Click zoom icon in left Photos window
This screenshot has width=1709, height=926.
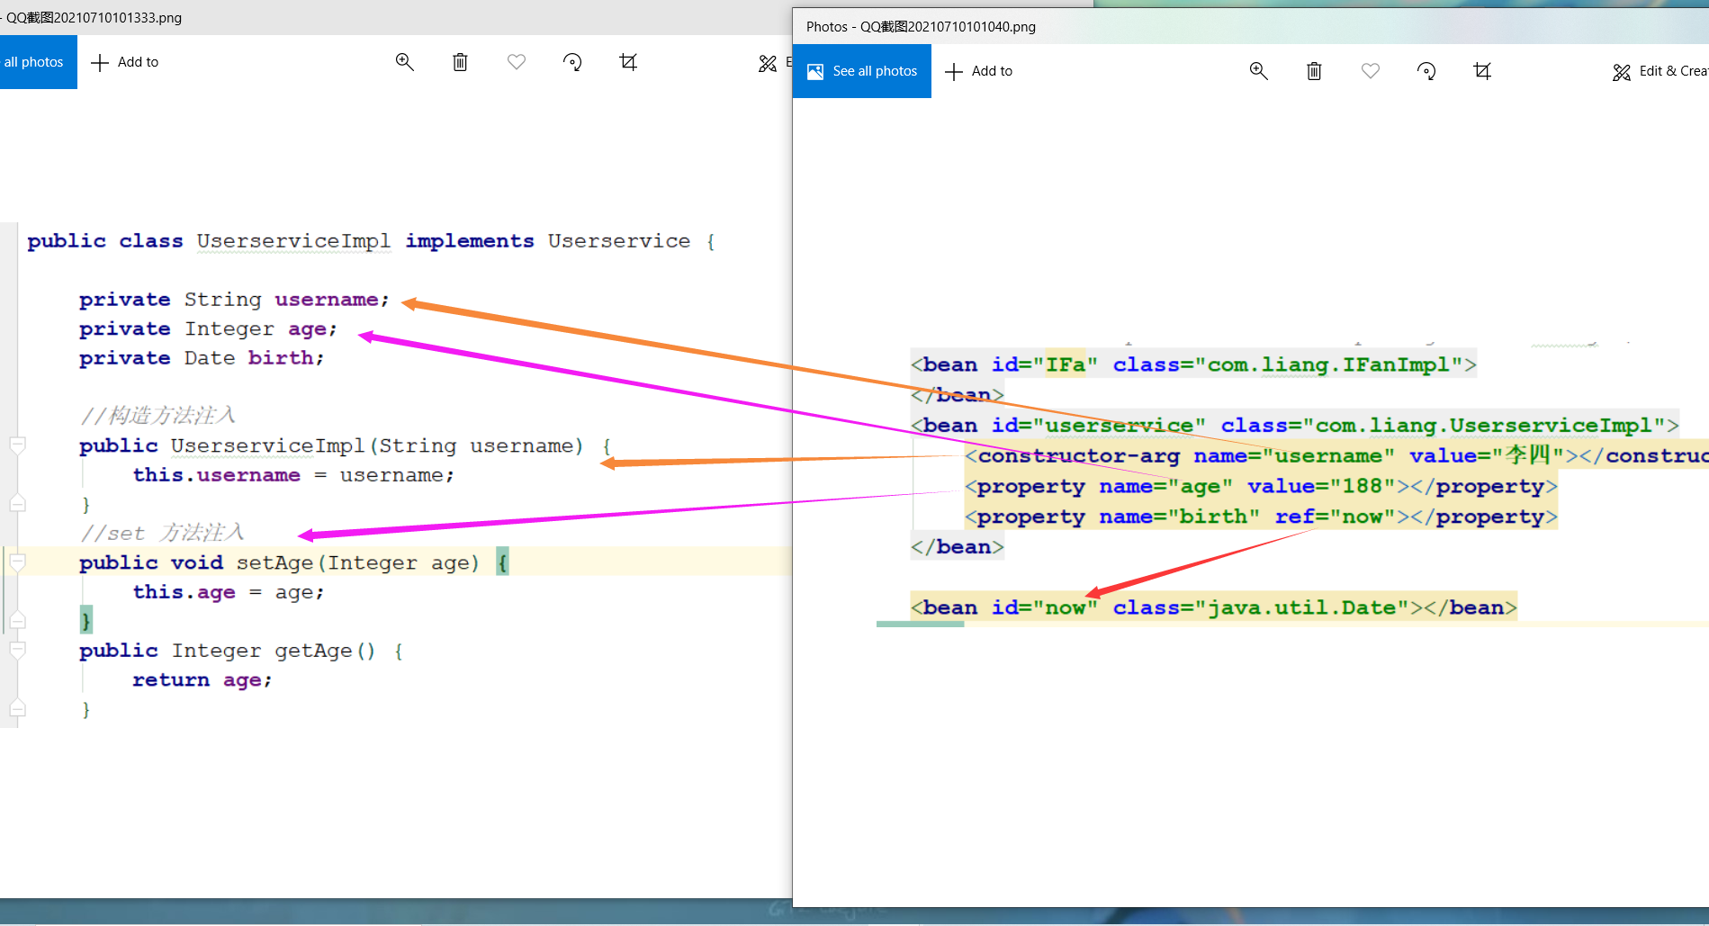tap(405, 62)
